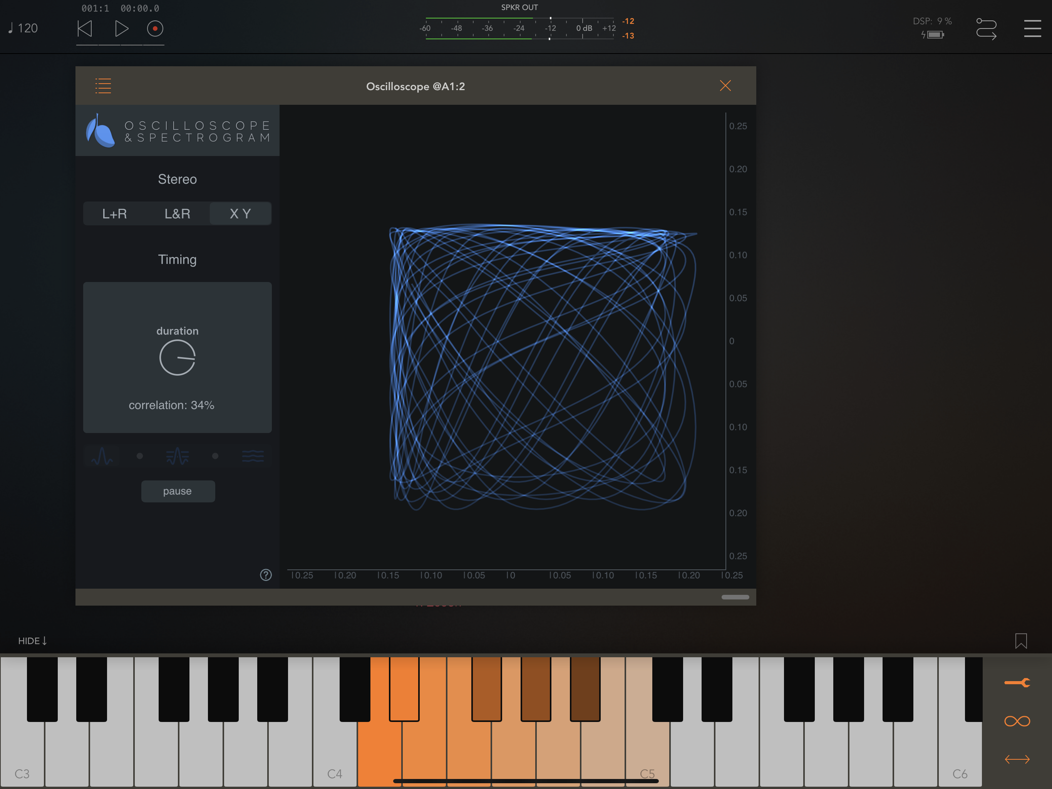Click the battery charging icon
Screen dimensions: 1052x789
933,35
